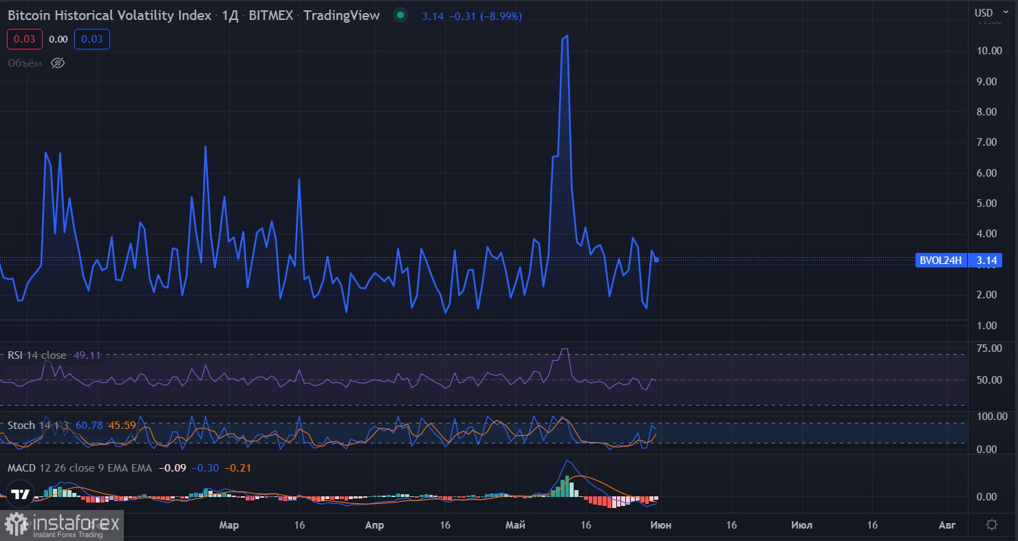Select the Stoch 14 1 3 indicator label
The height and width of the screenshot is (541, 1018).
pyautogui.click(x=38, y=426)
